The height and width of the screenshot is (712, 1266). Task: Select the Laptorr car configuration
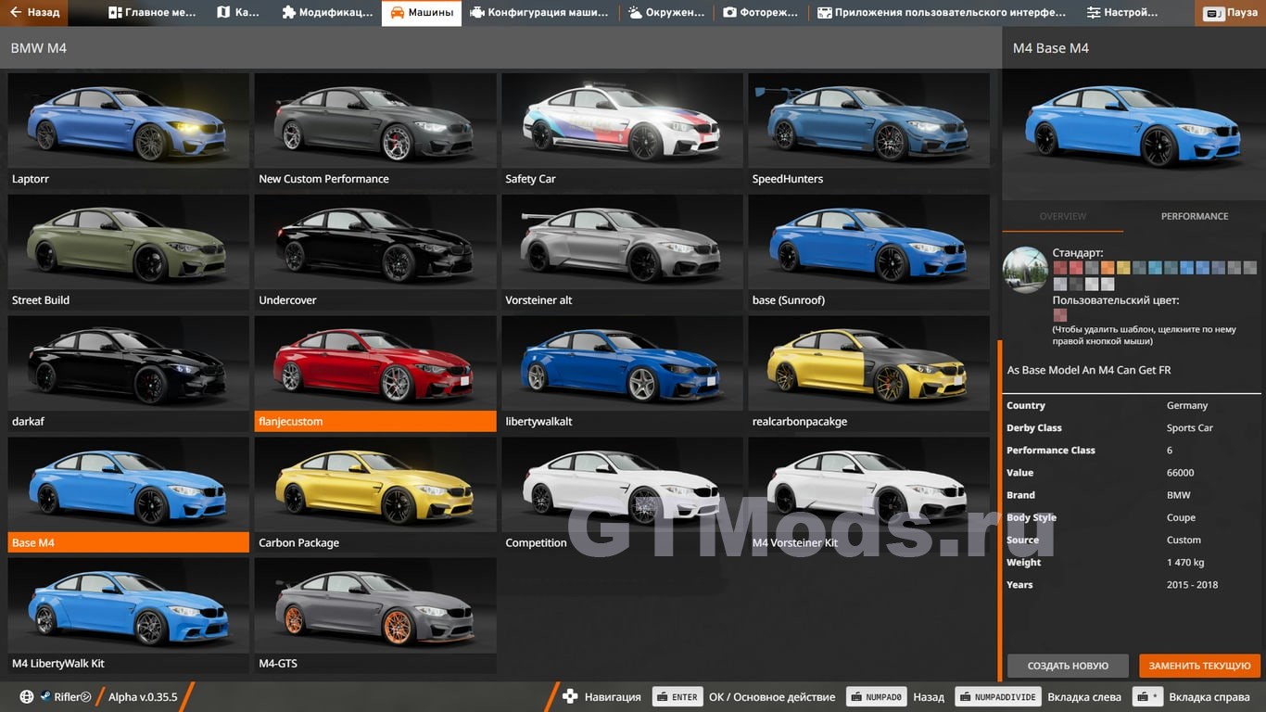[x=128, y=131]
